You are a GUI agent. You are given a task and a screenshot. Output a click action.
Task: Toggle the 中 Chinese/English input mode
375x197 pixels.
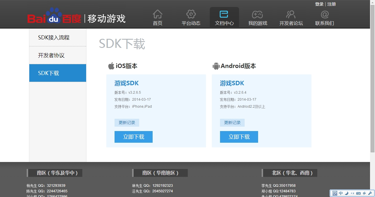(341, 193)
